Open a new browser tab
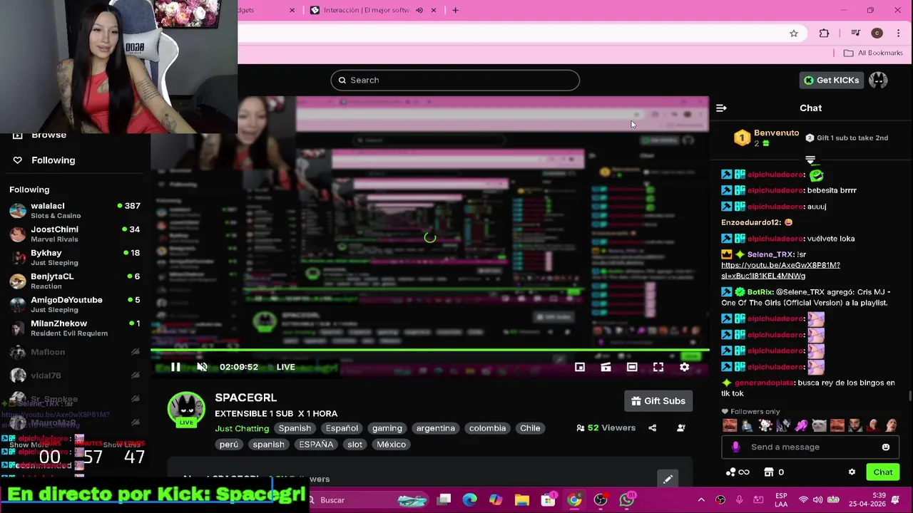 pyautogui.click(x=455, y=10)
